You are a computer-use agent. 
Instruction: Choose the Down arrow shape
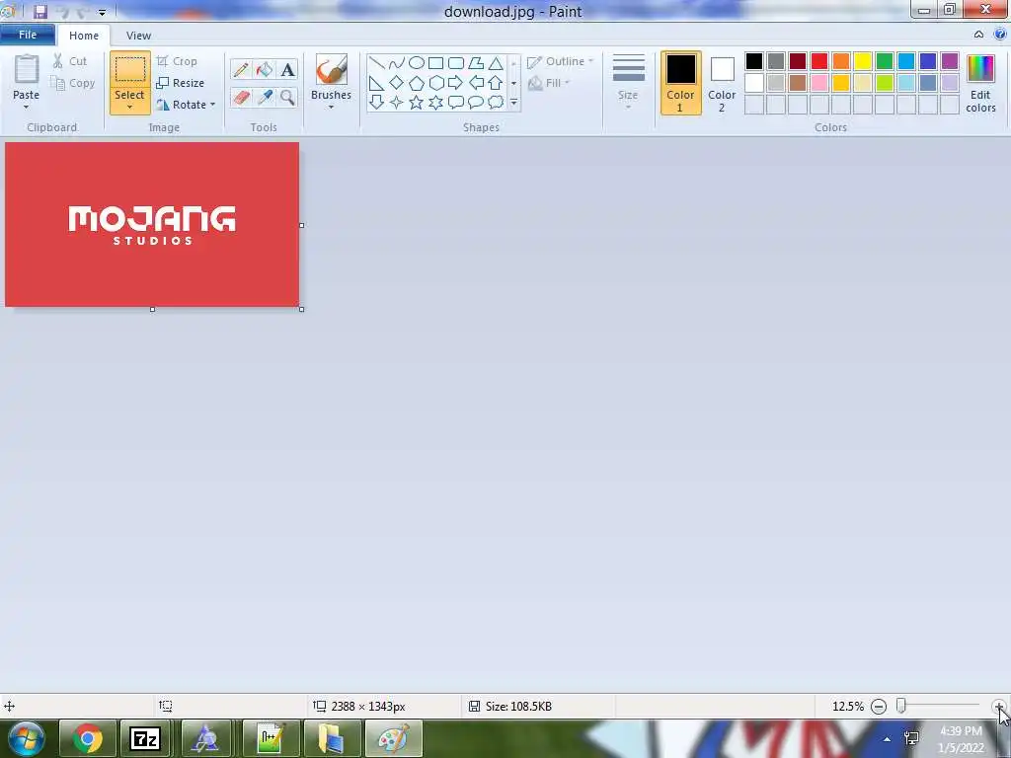376,102
